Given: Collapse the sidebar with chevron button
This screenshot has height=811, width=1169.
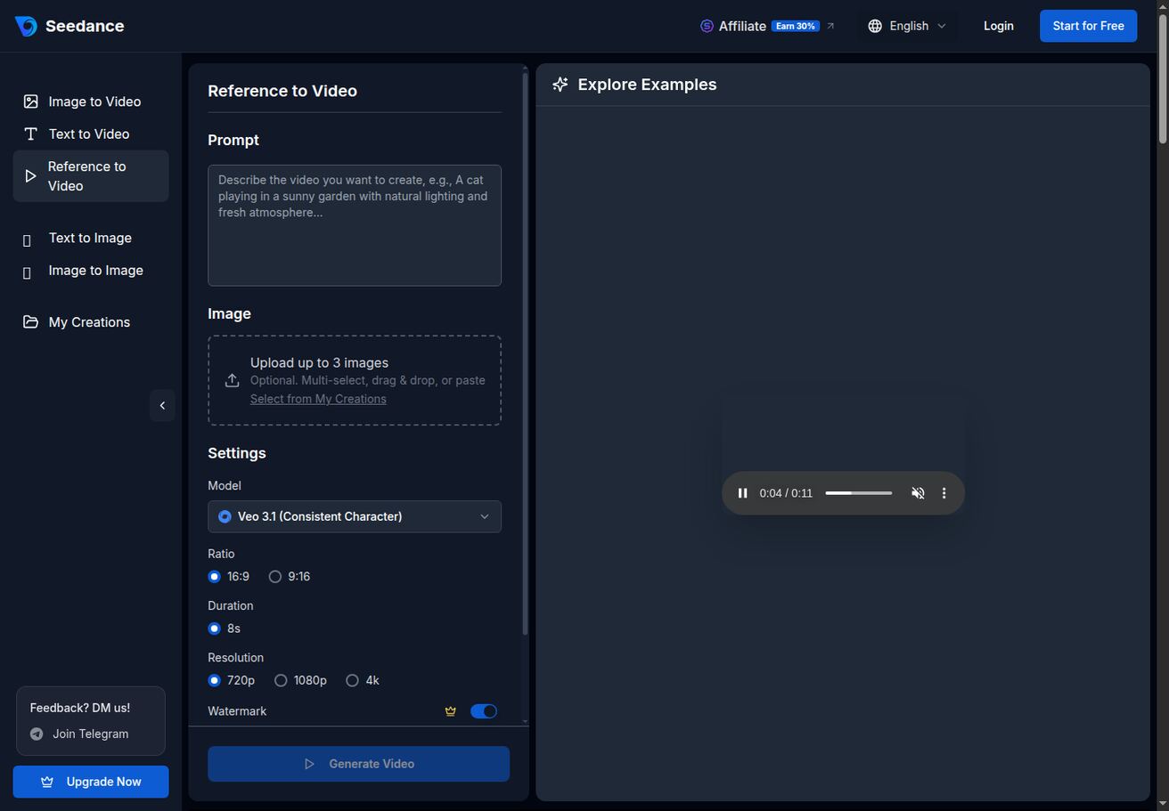Looking at the screenshot, I should click(162, 406).
